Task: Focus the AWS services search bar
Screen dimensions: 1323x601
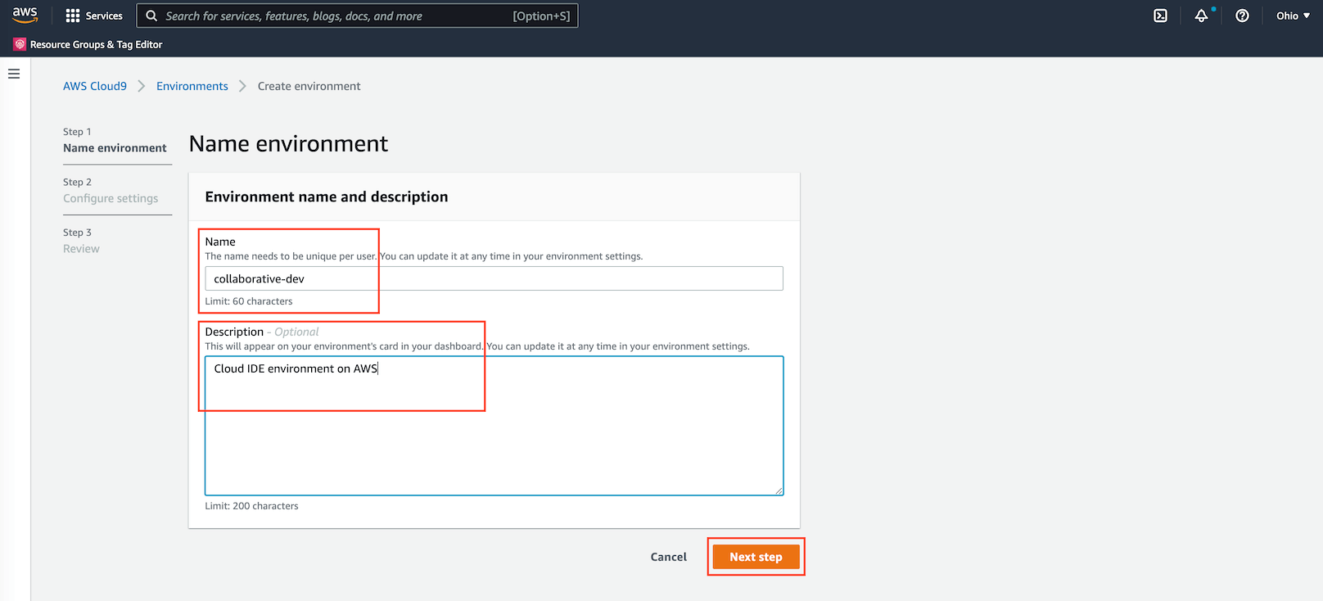Action: 357,16
